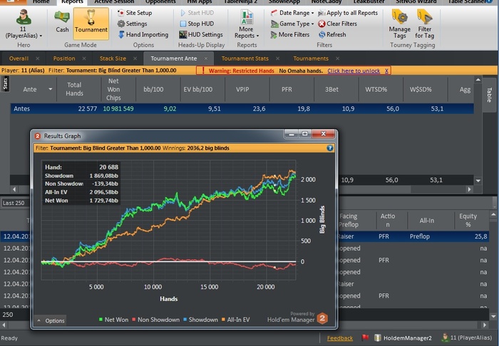Viewport: 499px width, 346px height.
Task: Open the More Reports menu
Action: 247,25
